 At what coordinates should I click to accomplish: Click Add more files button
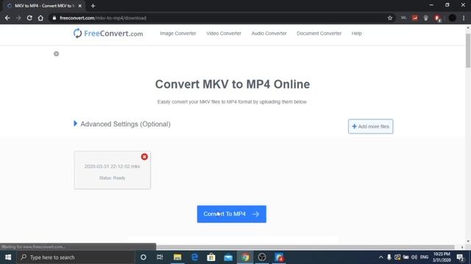click(370, 127)
